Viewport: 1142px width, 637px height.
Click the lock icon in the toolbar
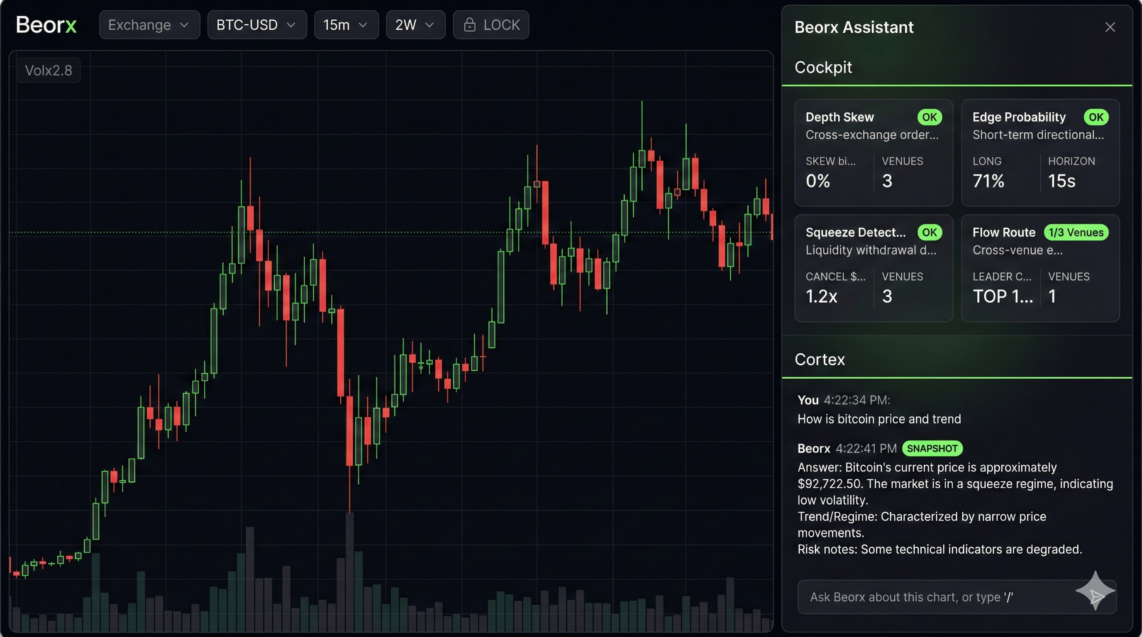(x=469, y=25)
